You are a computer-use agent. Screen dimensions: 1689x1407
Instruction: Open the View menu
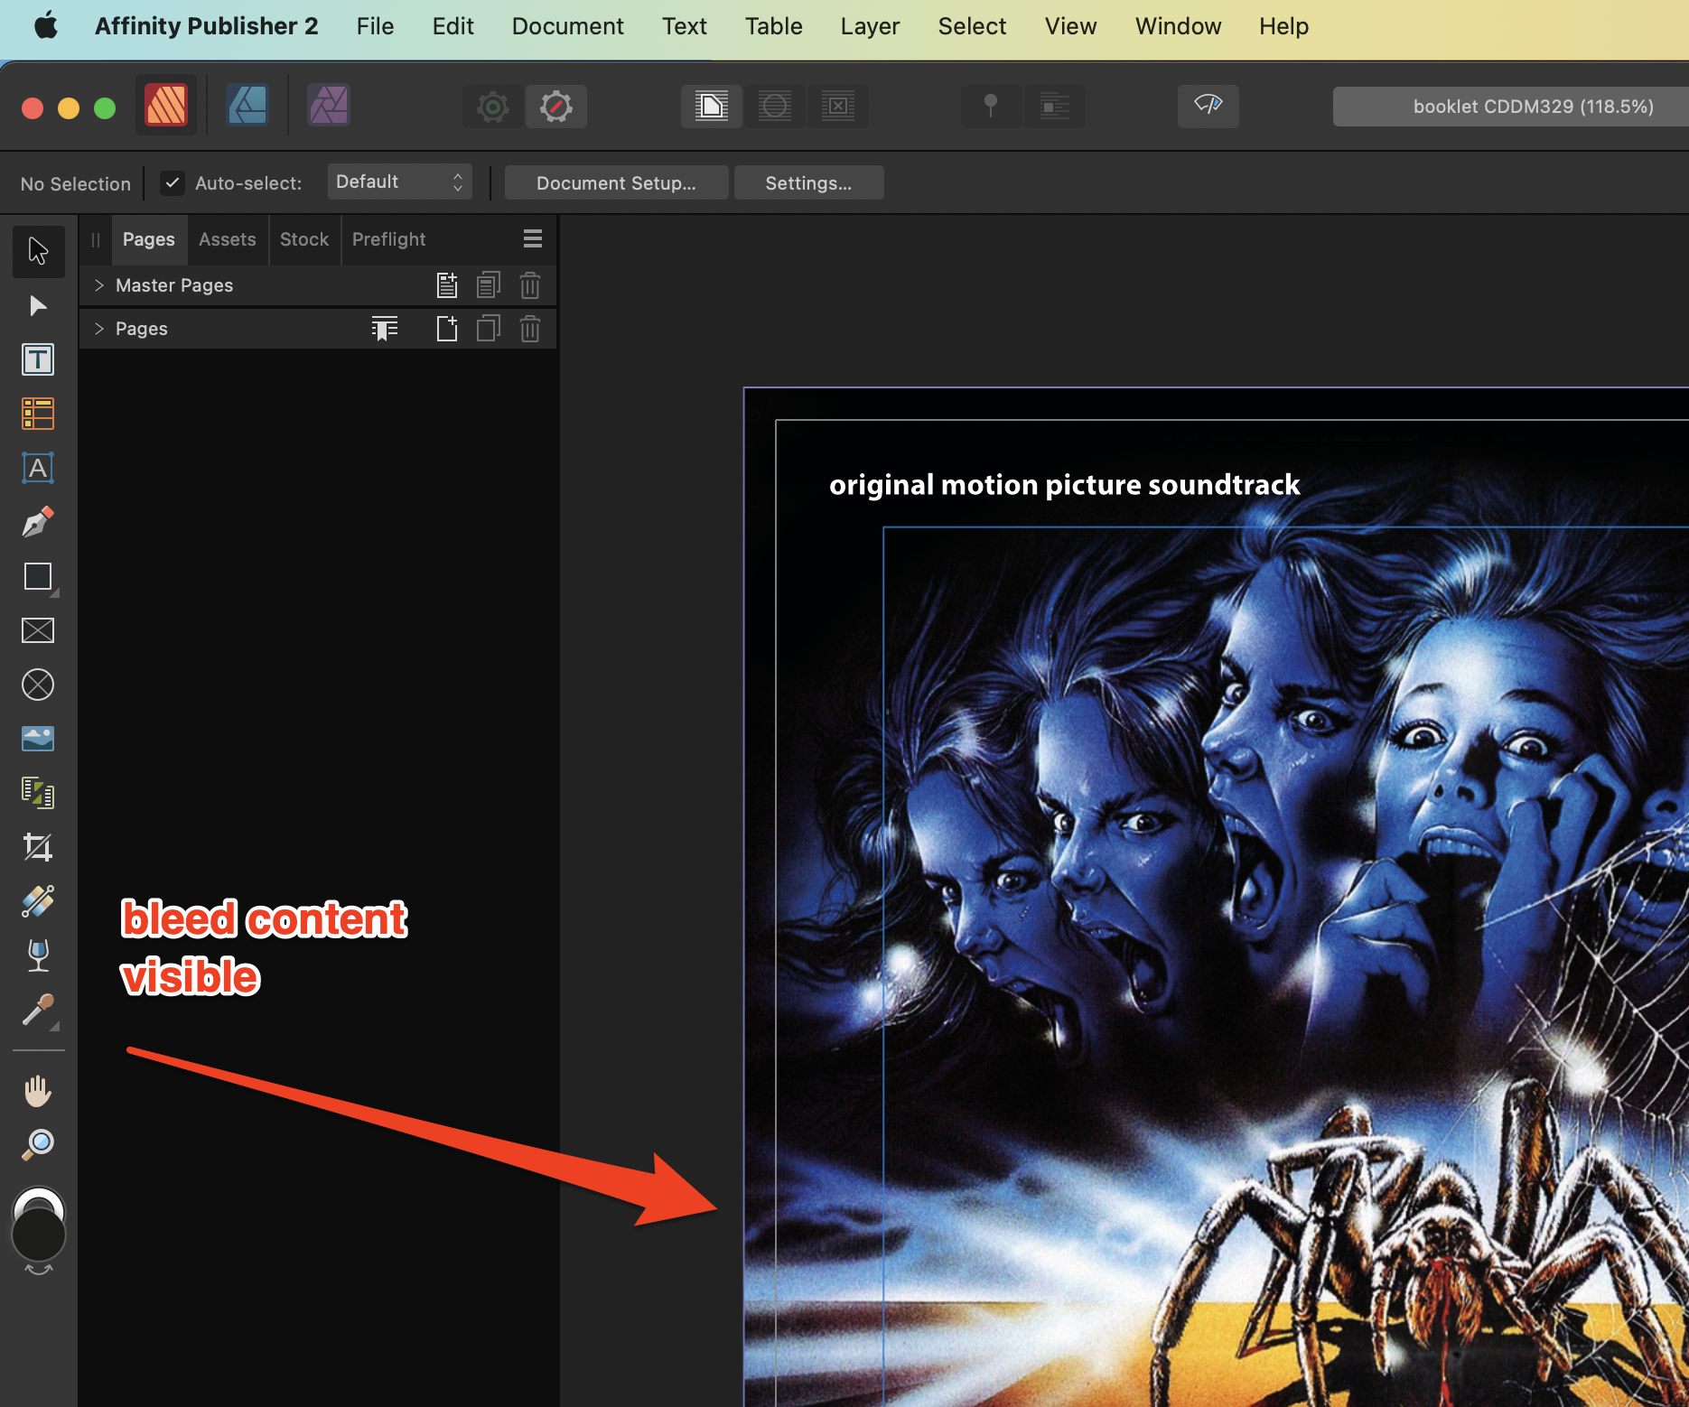pyautogui.click(x=1070, y=26)
